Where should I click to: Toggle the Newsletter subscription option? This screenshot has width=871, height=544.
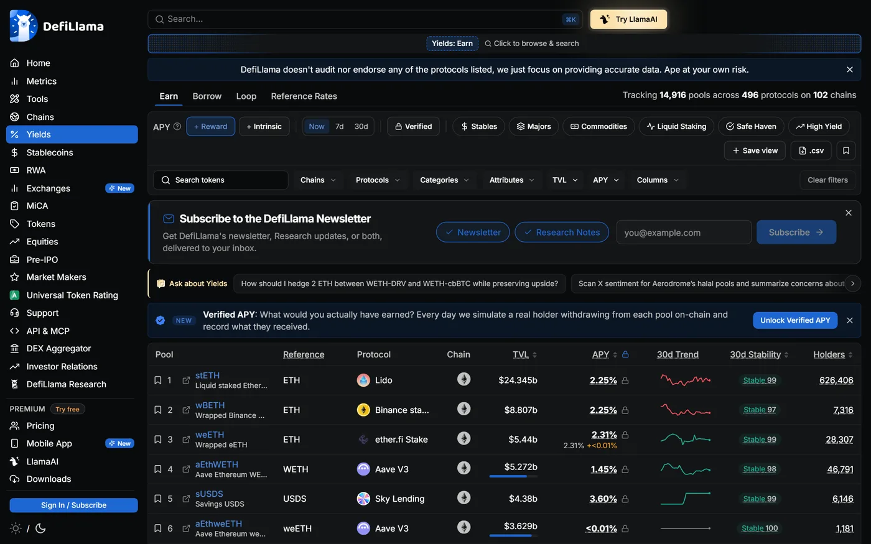(x=473, y=233)
